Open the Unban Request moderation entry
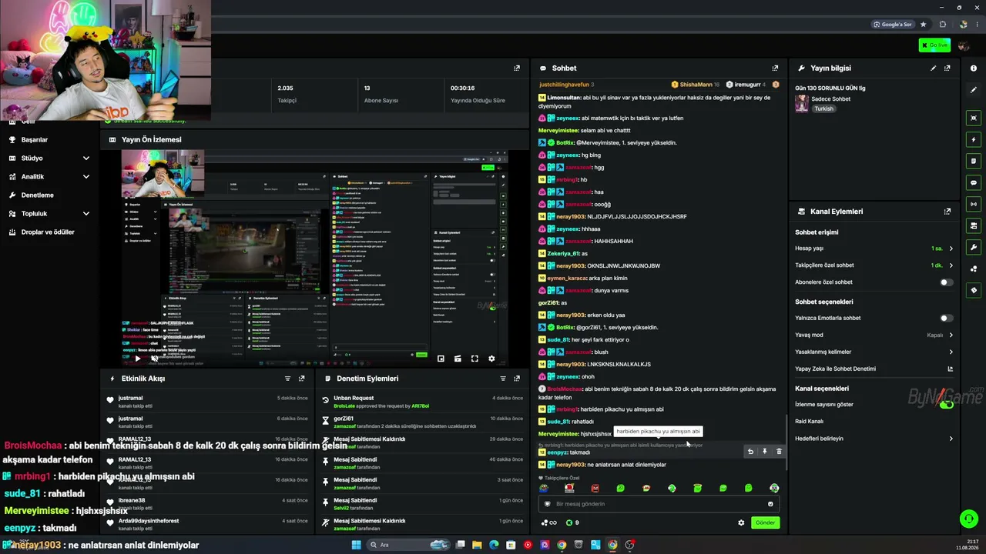The width and height of the screenshot is (986, 554). pos(423,402)
